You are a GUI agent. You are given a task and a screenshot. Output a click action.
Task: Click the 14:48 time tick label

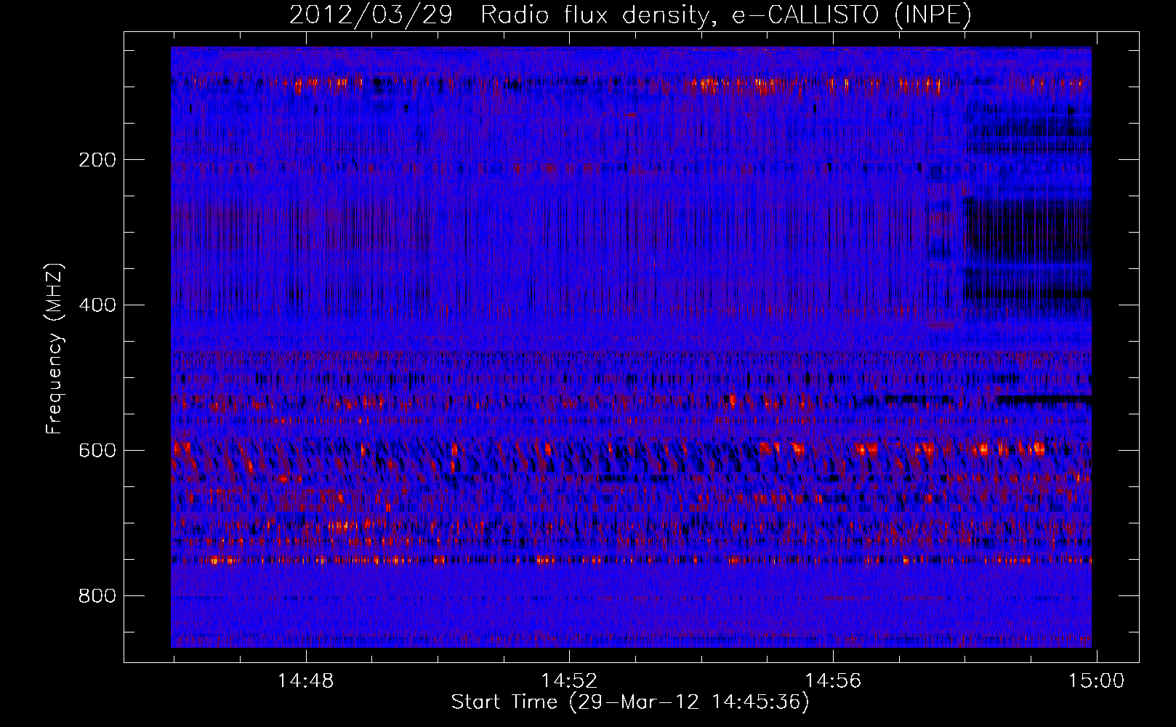306,681
